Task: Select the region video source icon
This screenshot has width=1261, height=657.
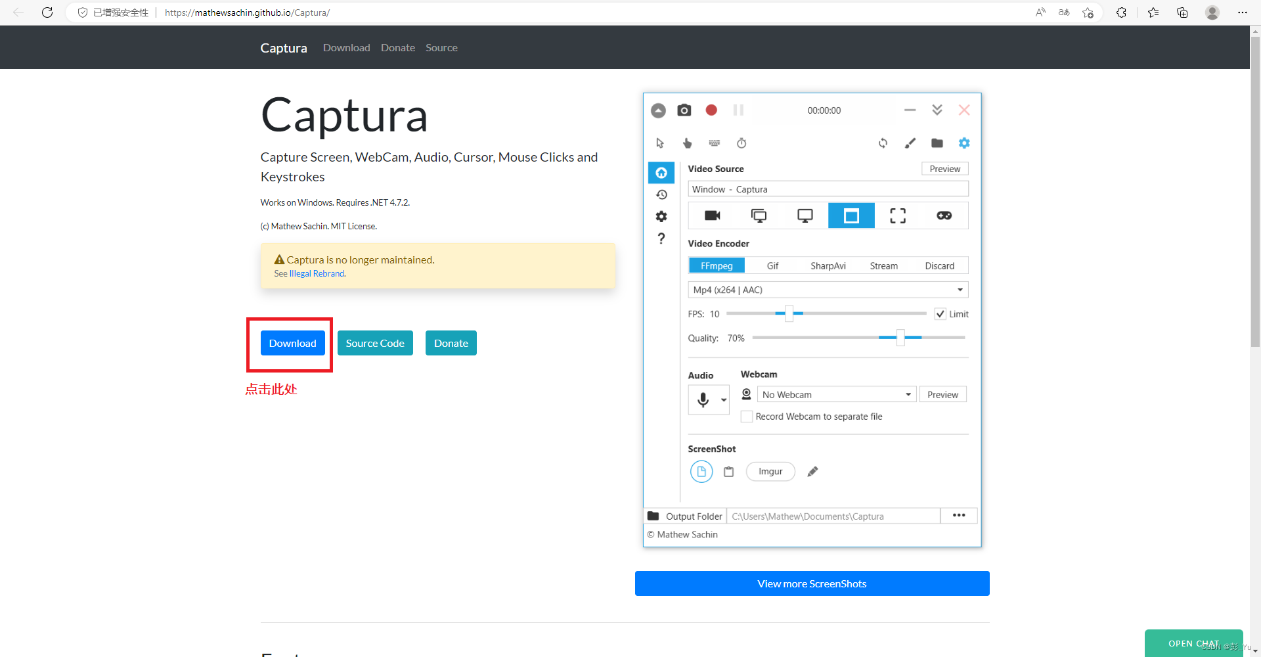Action: 898,215
